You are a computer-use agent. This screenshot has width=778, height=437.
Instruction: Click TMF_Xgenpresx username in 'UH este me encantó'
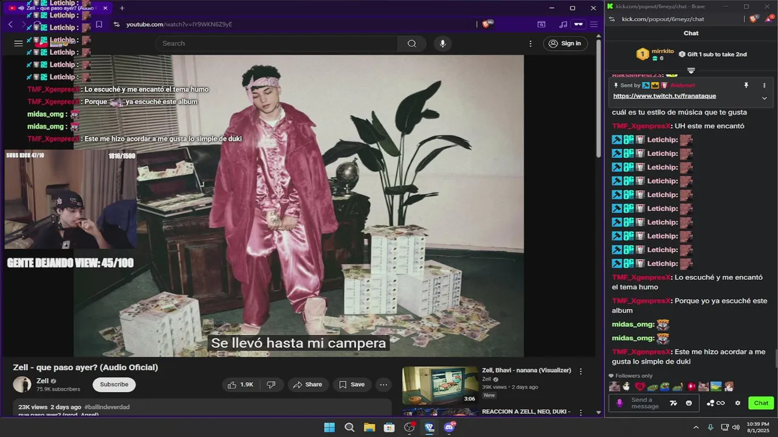[x=641, y=126]
